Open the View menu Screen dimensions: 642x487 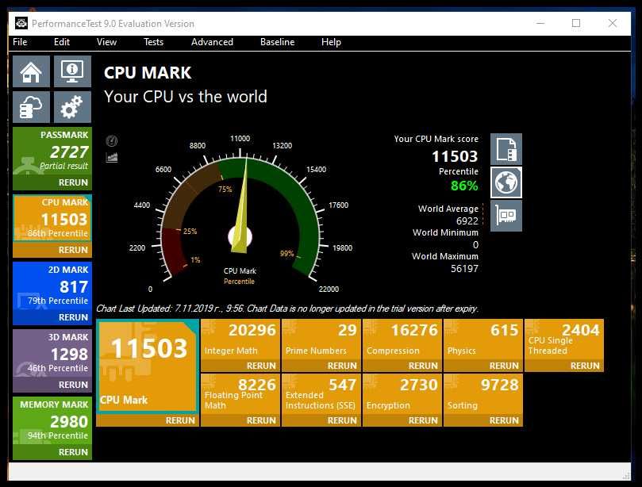click(106, 42)
